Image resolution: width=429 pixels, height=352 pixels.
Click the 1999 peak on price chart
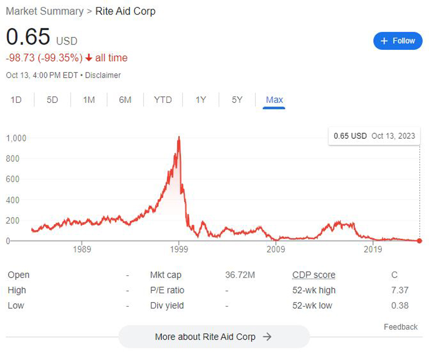pos(179,138)
